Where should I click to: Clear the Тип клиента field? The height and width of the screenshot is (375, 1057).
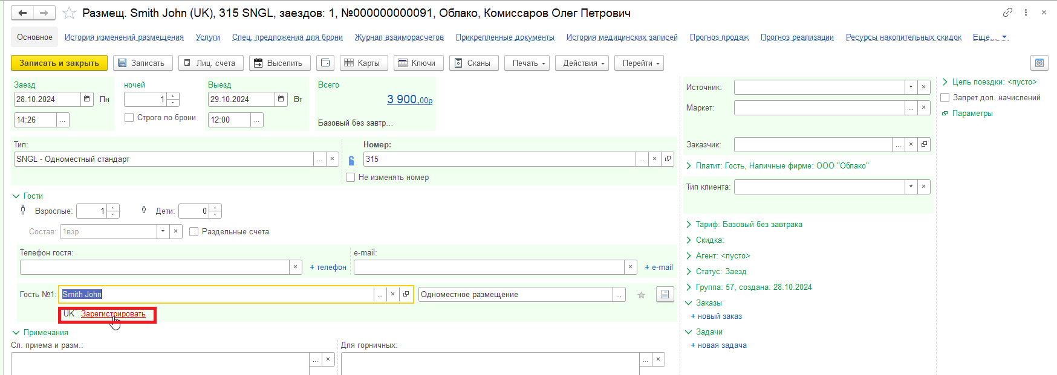pos(923,187)
